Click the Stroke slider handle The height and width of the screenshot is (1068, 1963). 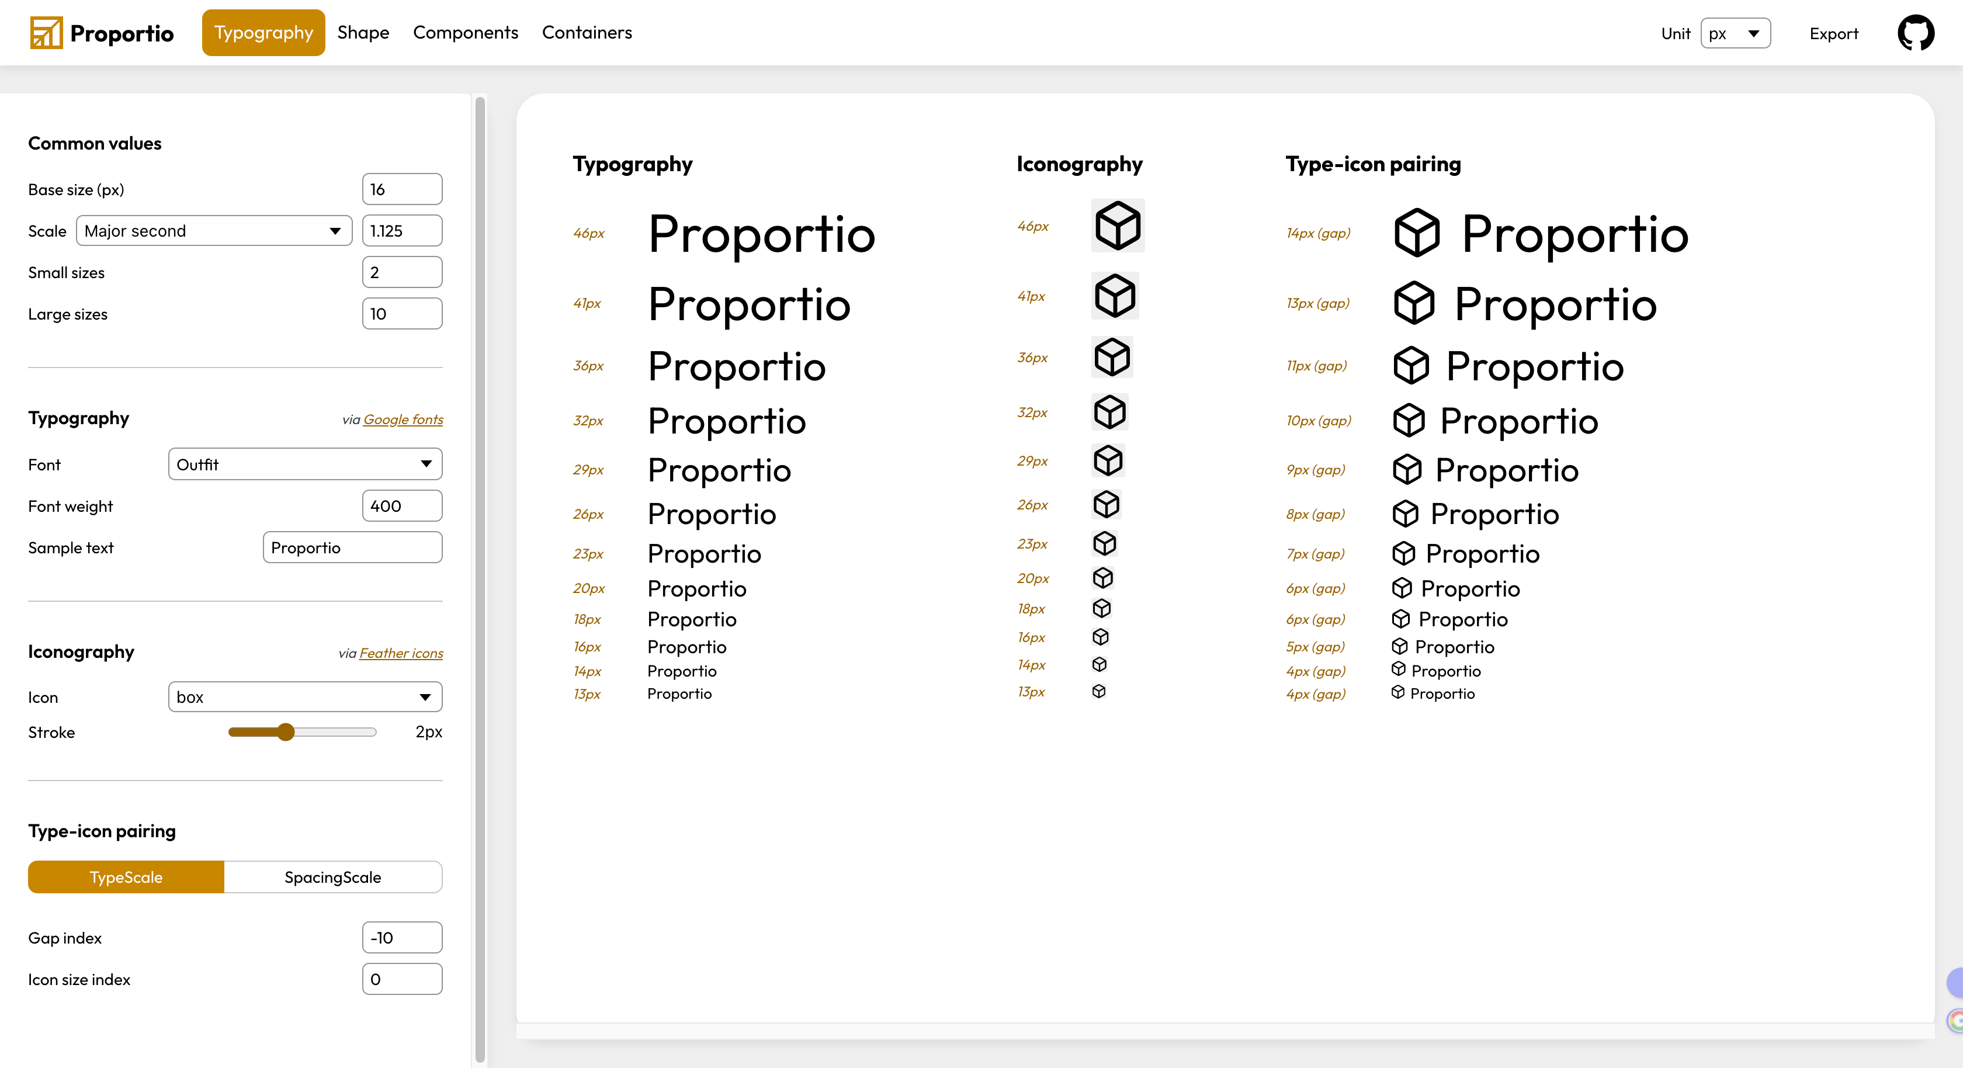pos(286,732)
